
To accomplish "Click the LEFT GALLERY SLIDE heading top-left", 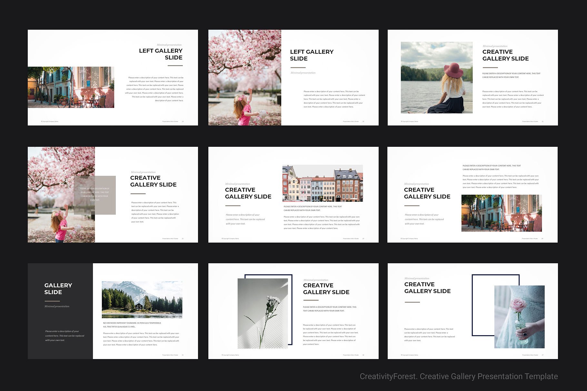I will (160, 54).
